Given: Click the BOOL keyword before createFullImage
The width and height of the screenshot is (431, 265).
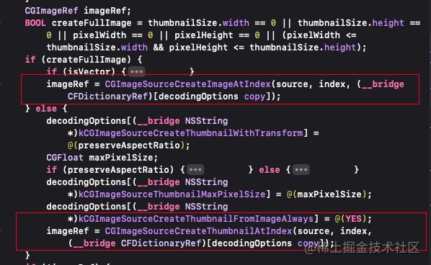Looking at the screenshot, I should pos(35,23).
